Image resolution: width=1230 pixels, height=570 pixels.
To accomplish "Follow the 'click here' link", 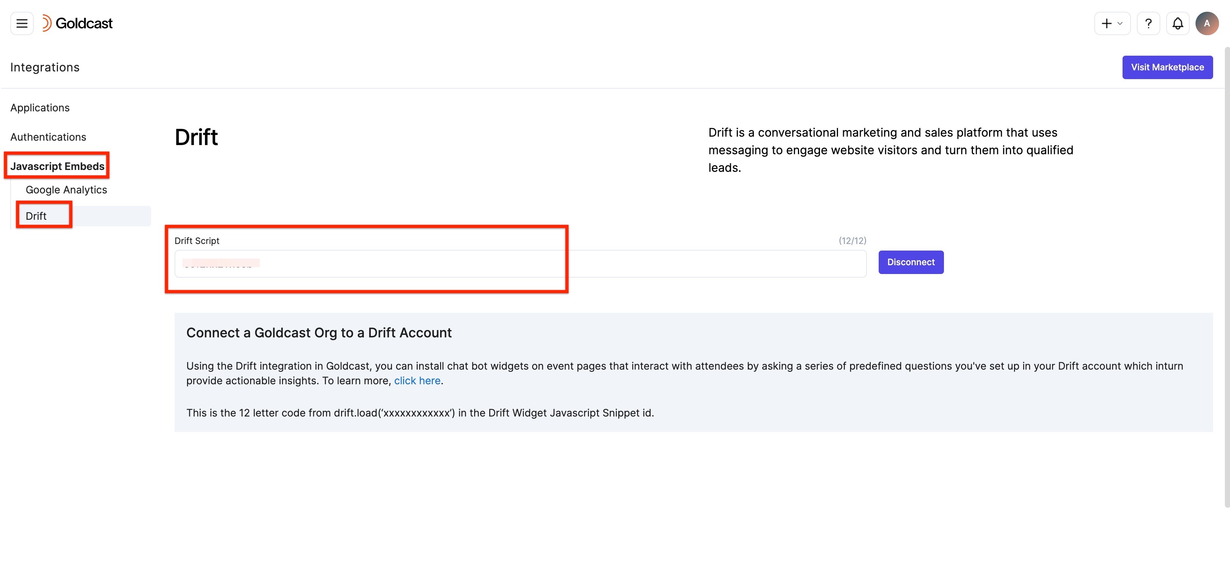I will [417, 381].
